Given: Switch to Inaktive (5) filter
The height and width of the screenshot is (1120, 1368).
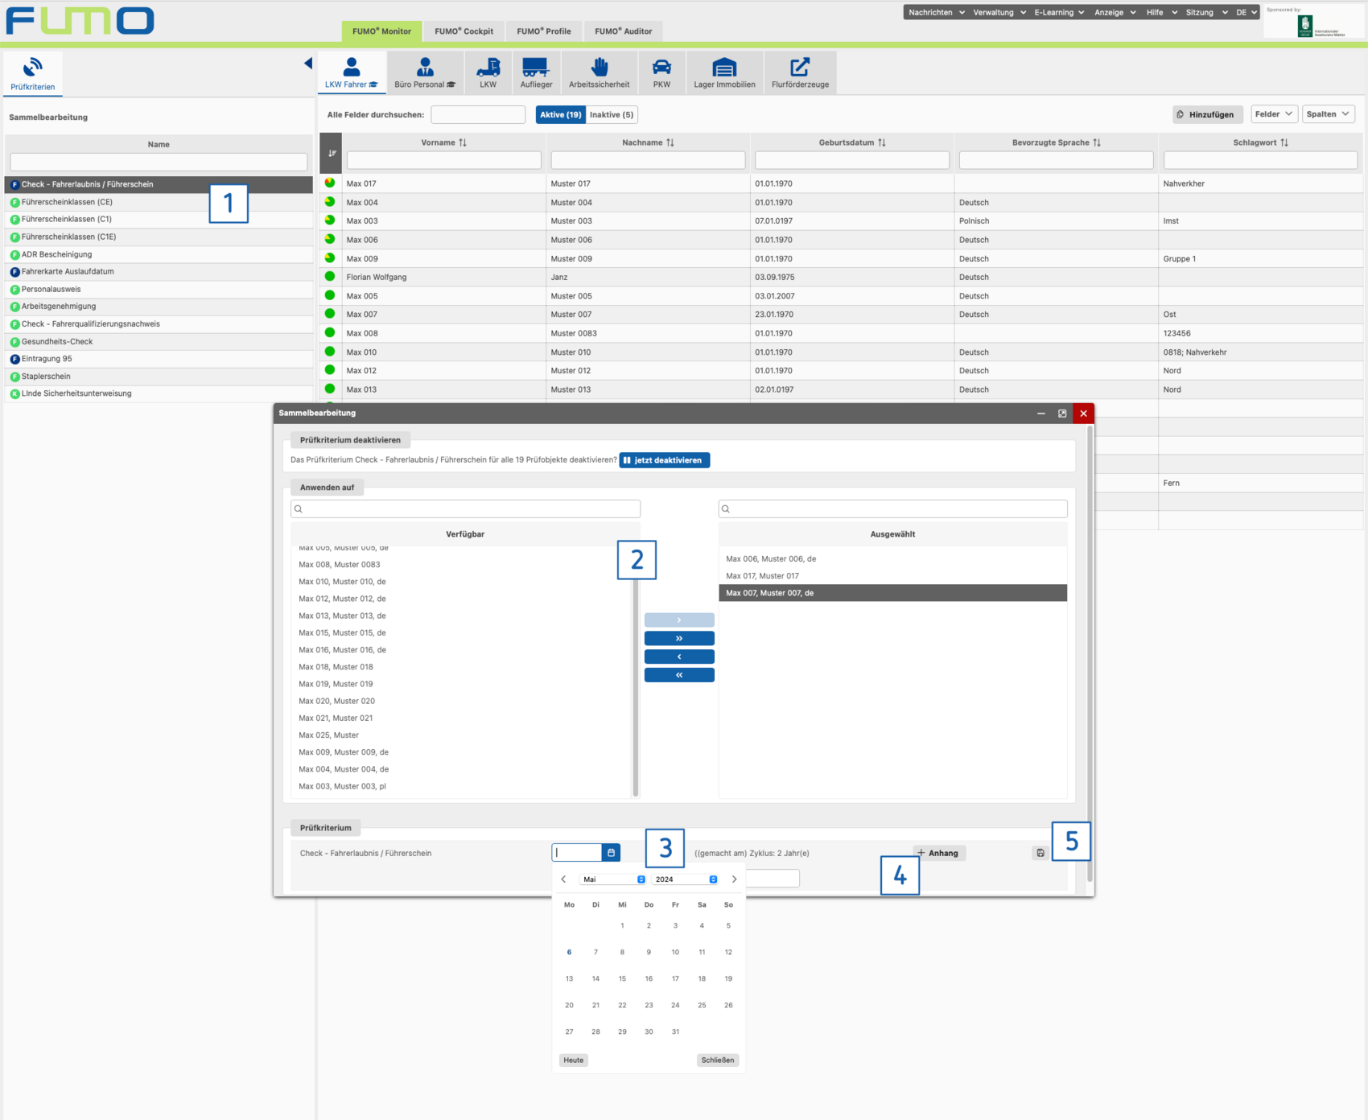Looking at the screenshot, I should [x=612, y=115].
